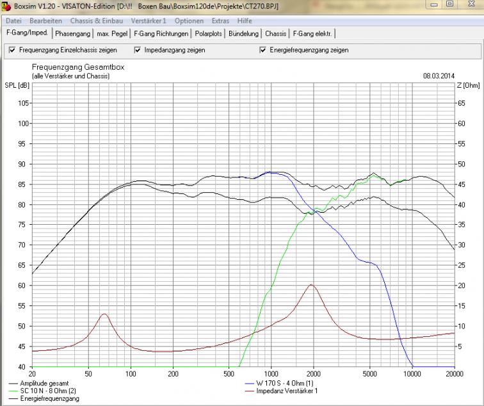The height and width of the screenshot is (406, 484).
Task: Show the Polarplots tab
Action: (x=210, y=33)
